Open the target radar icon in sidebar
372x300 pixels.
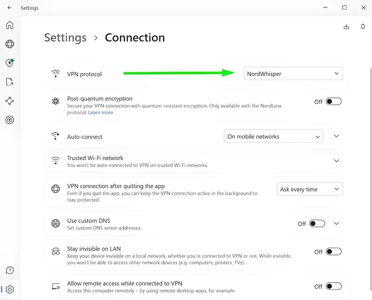pyautogui.click(x=10, y=120)
